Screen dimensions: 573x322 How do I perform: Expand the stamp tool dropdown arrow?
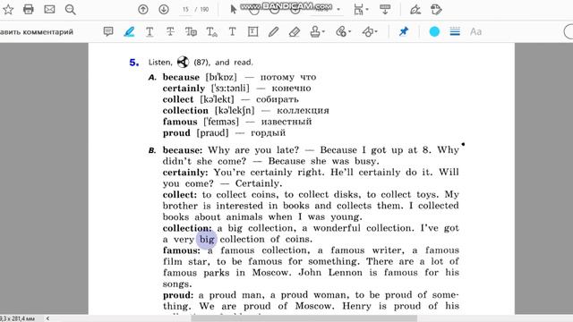click(x=323, y=32)
